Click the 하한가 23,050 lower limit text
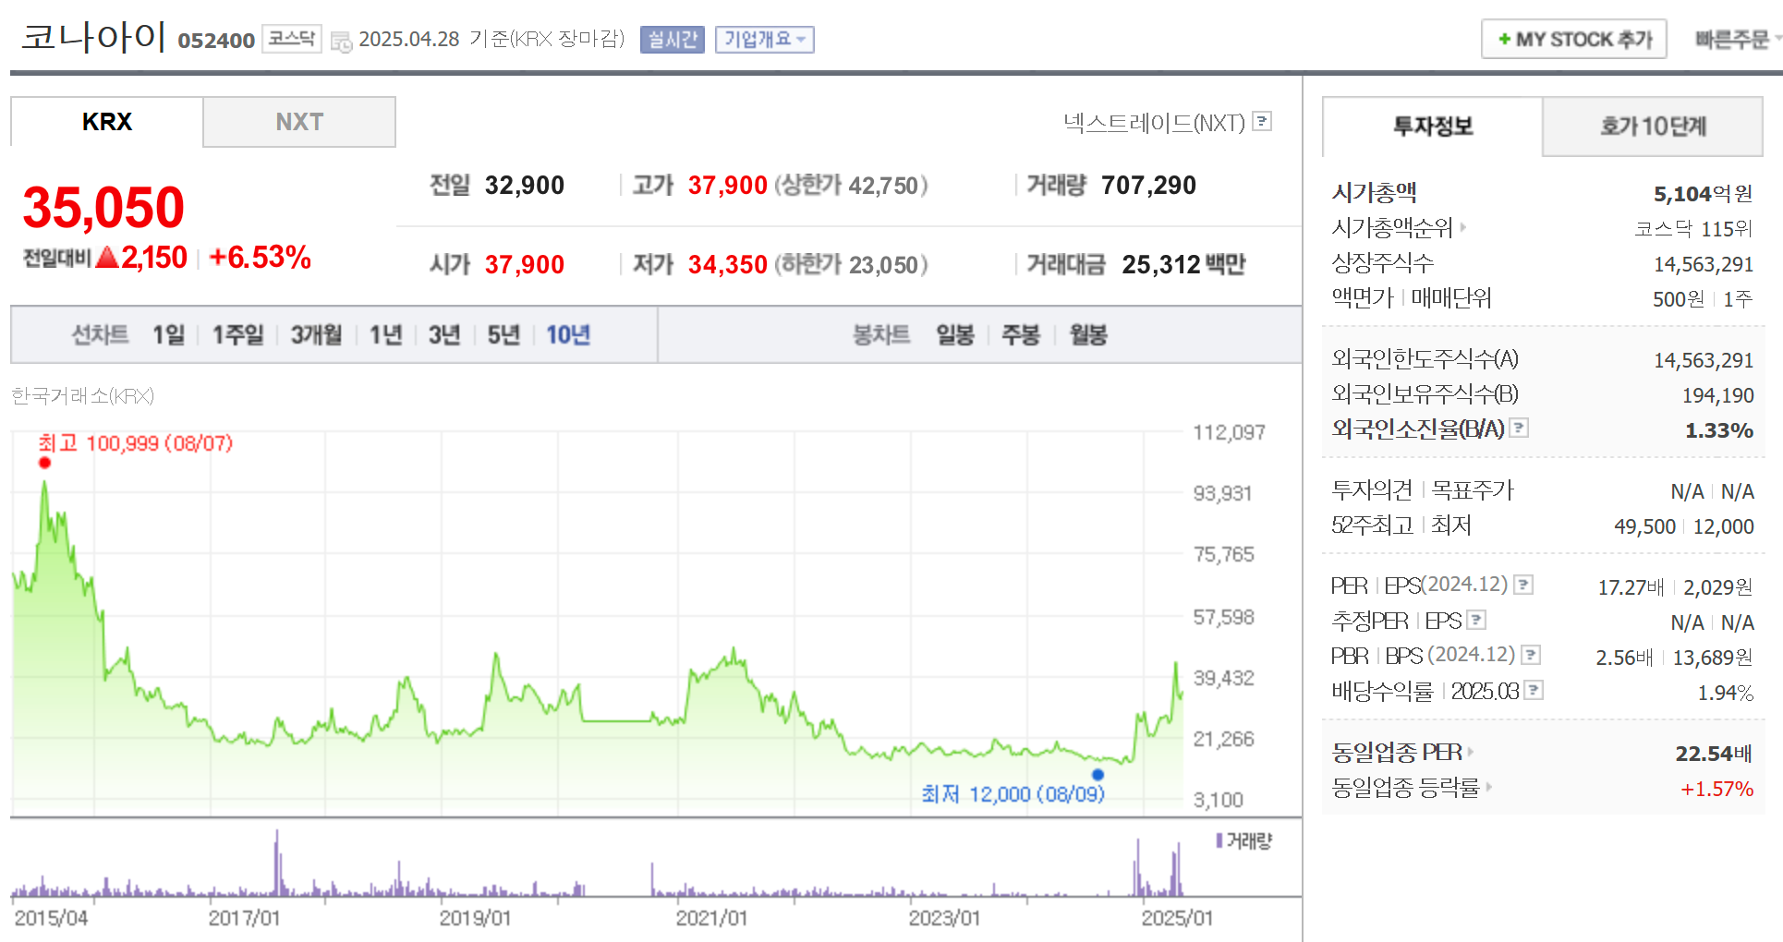Image resolution: width=1783 pixels, height=942 pixels. (x=851, y=265)
